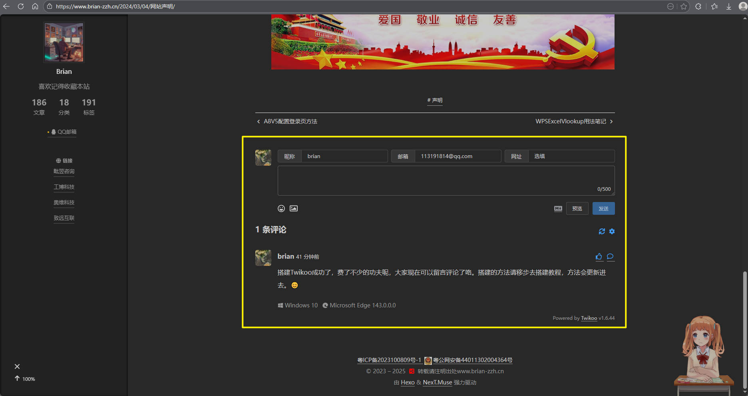Screen dimensions: 748x396
Task: Select the 声明 tag link
Action: pos(435,100)
